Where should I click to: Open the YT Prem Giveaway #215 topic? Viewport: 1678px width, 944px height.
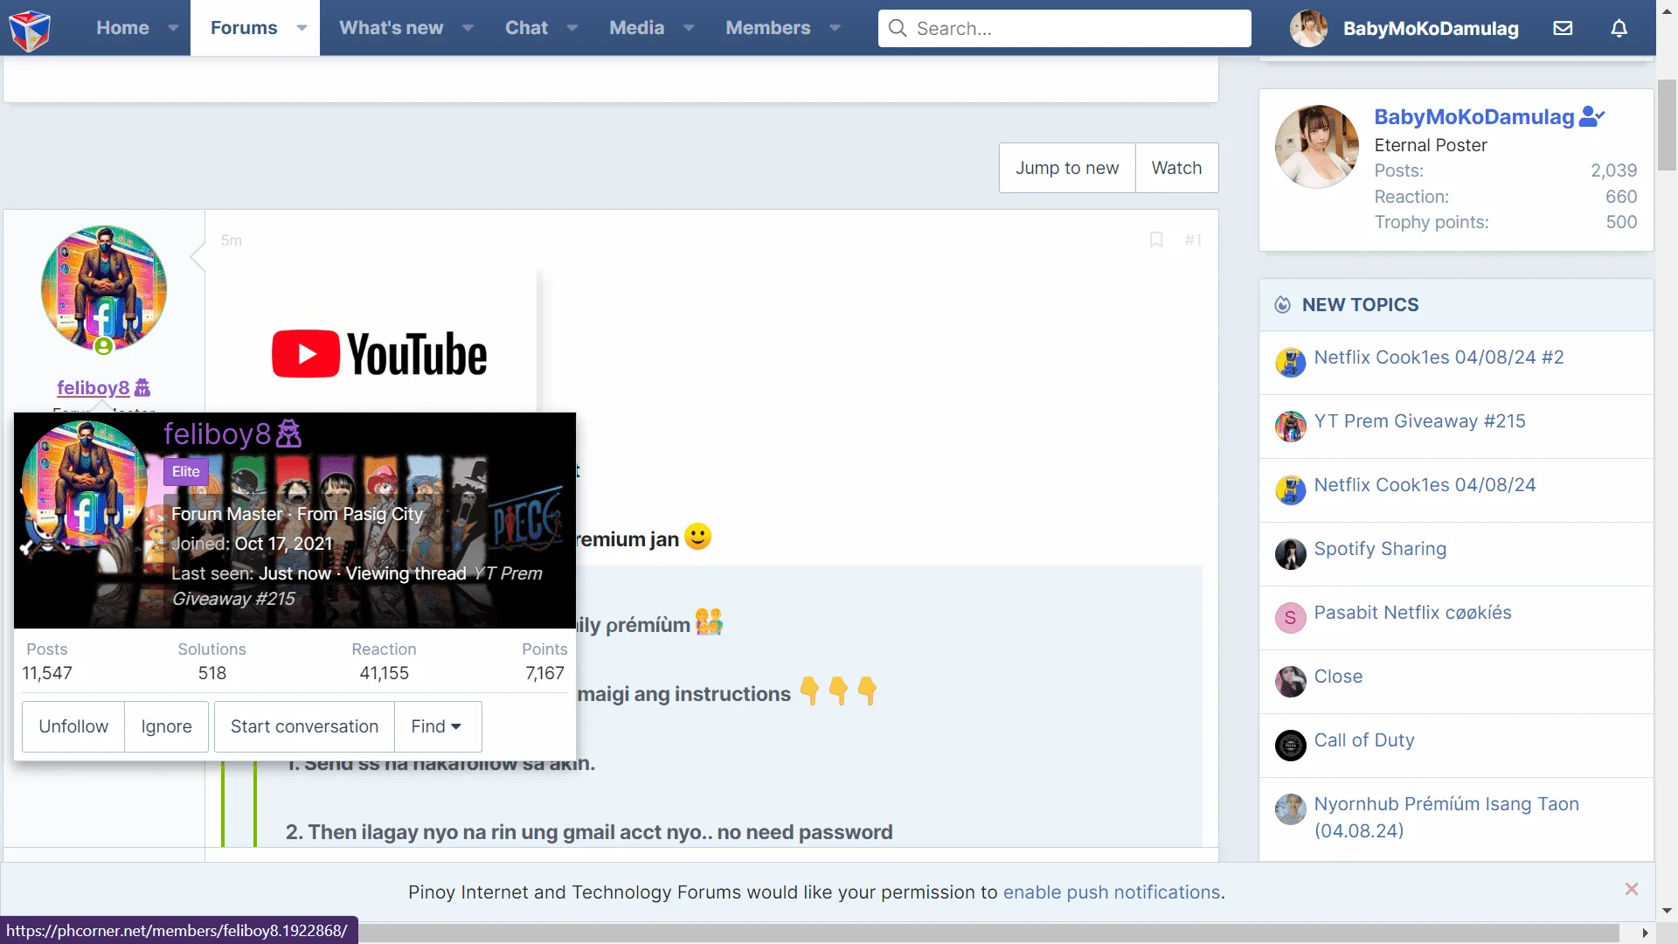click(1419, 421)
